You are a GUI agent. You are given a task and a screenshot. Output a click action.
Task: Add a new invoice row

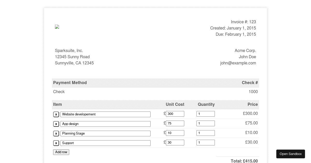point(61,152)
